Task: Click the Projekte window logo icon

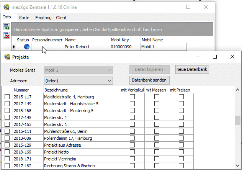Action: tap(7, 57)
